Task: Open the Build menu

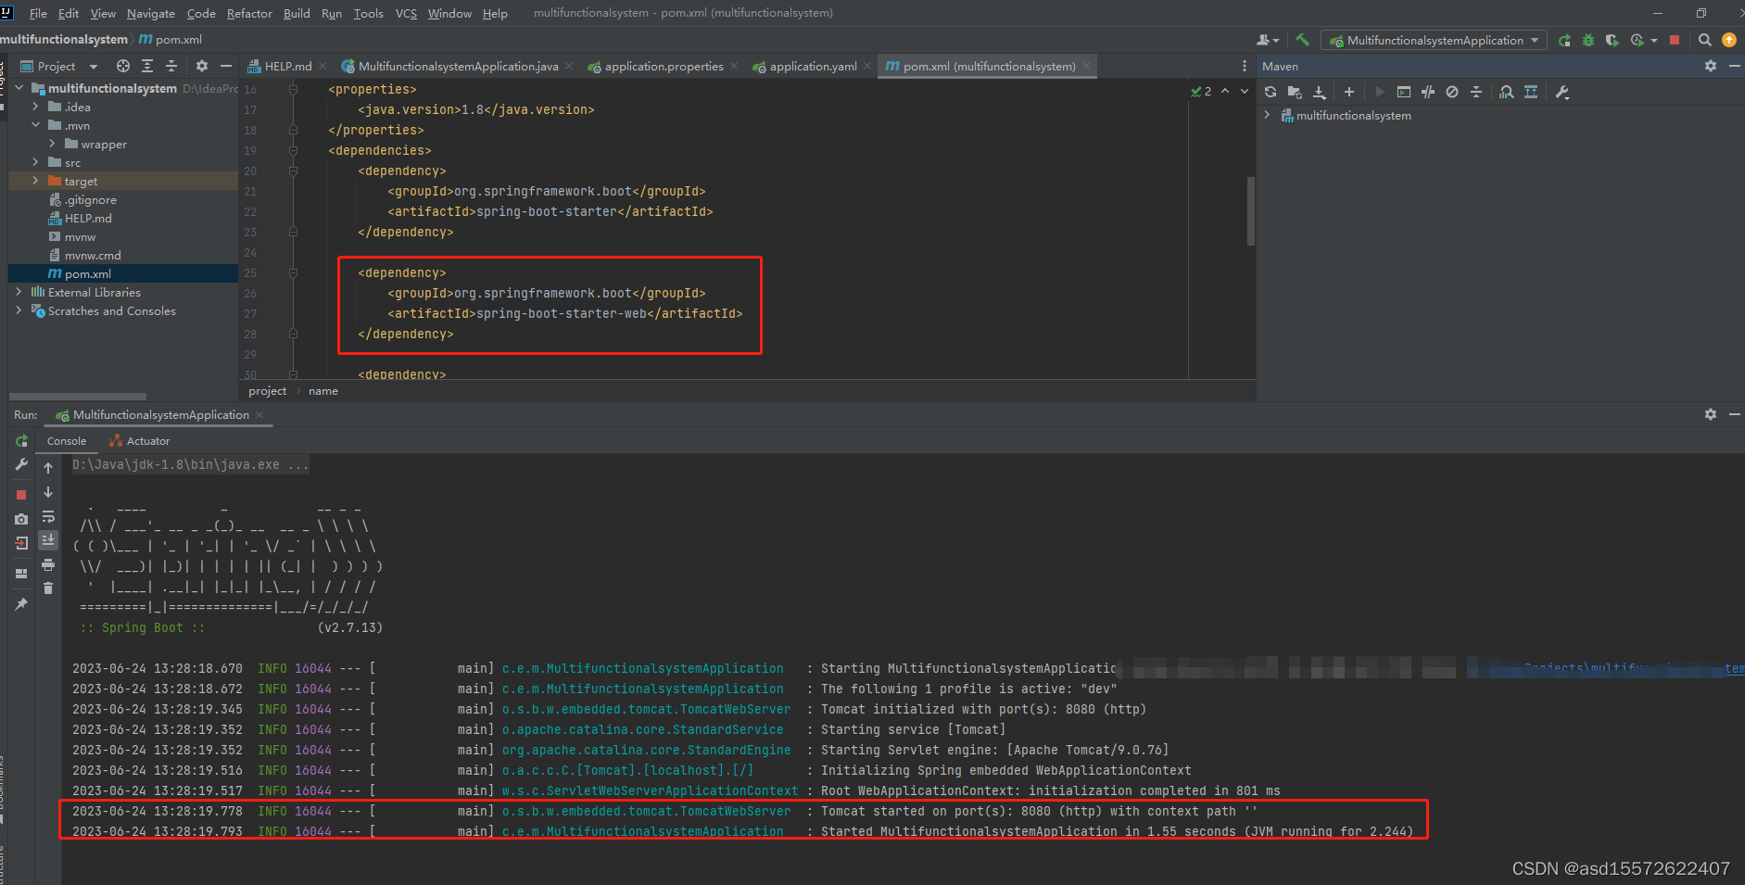Action: pos(296,13)
